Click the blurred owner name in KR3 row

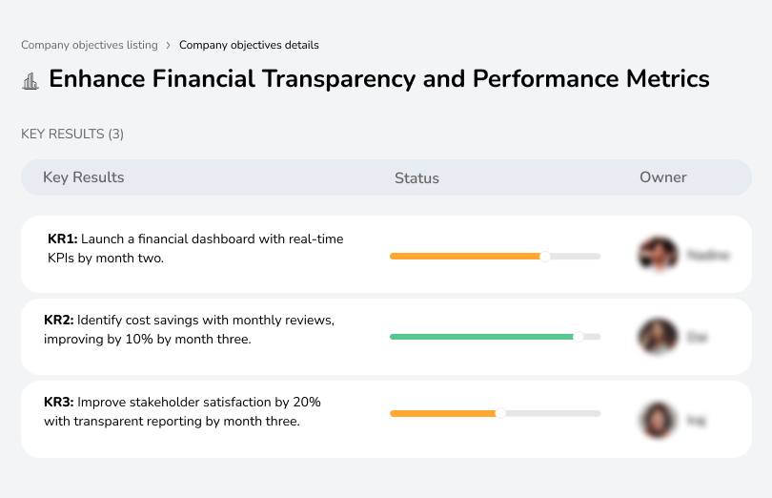coord(696,421)
